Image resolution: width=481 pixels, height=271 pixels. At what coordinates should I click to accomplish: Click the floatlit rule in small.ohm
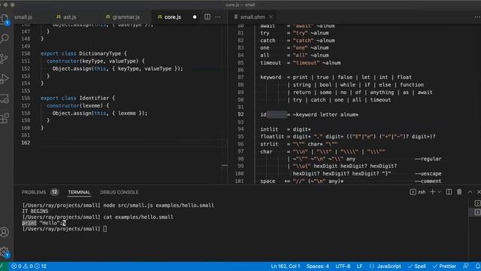(272, 136)
